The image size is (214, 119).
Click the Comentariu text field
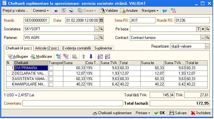[73, 103]
